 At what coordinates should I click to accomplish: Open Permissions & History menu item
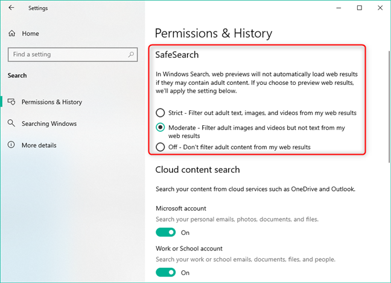(x=52, y=102)
